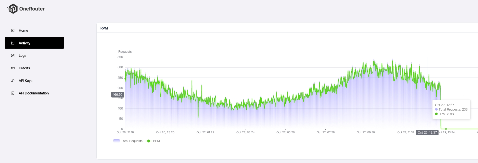Click the tooltip showing Total Requests: 233

pos(451,110)
